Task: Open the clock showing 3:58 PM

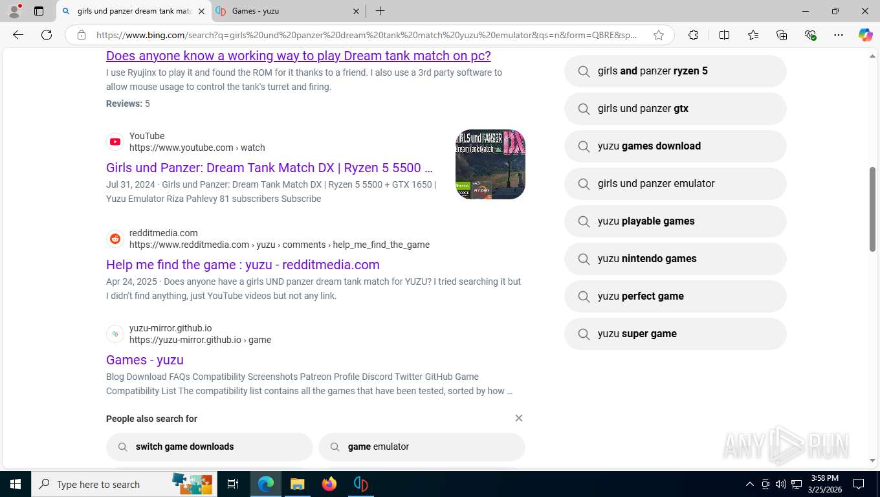Action: (x=825, y=484)
